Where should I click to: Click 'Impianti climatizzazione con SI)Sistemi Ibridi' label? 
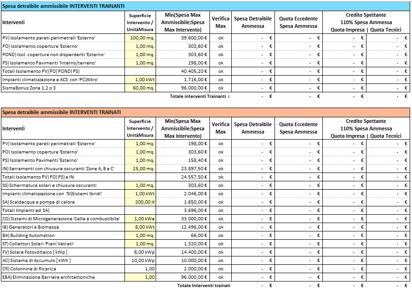point(52,194)
